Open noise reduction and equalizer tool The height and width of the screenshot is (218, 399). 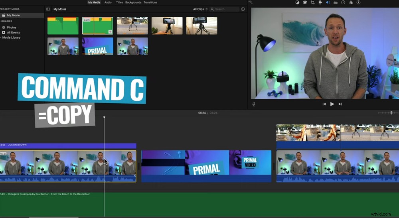pos(336,2)
